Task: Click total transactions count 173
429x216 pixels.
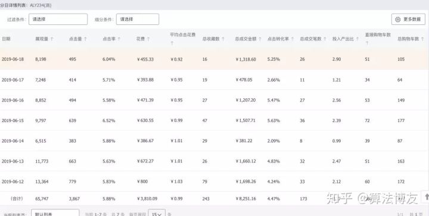Action: 303,199
